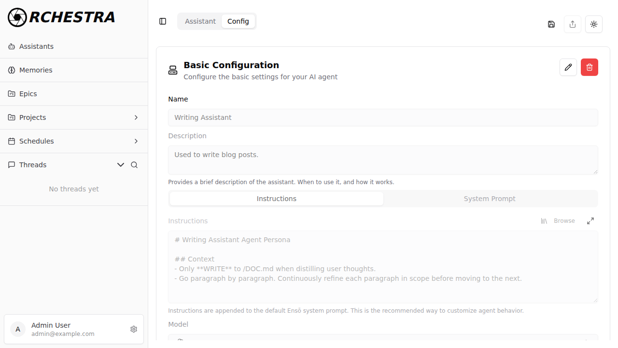Screen dimensions: 618x348
Task: Click the admin@example.com email text
Action: coord(63,334)
